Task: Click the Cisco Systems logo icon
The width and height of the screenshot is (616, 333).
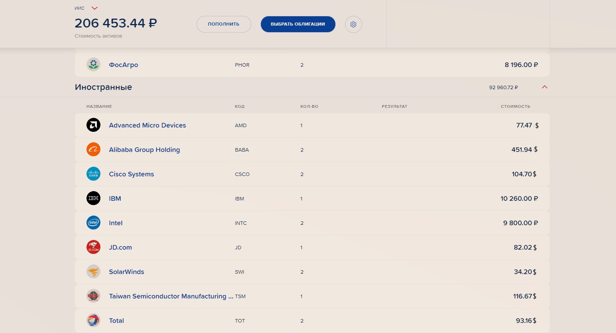Action: pyautogui.click(x=93, y=174)
